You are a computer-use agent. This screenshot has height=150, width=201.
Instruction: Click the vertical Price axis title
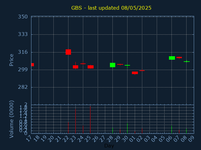coord(11,60)
